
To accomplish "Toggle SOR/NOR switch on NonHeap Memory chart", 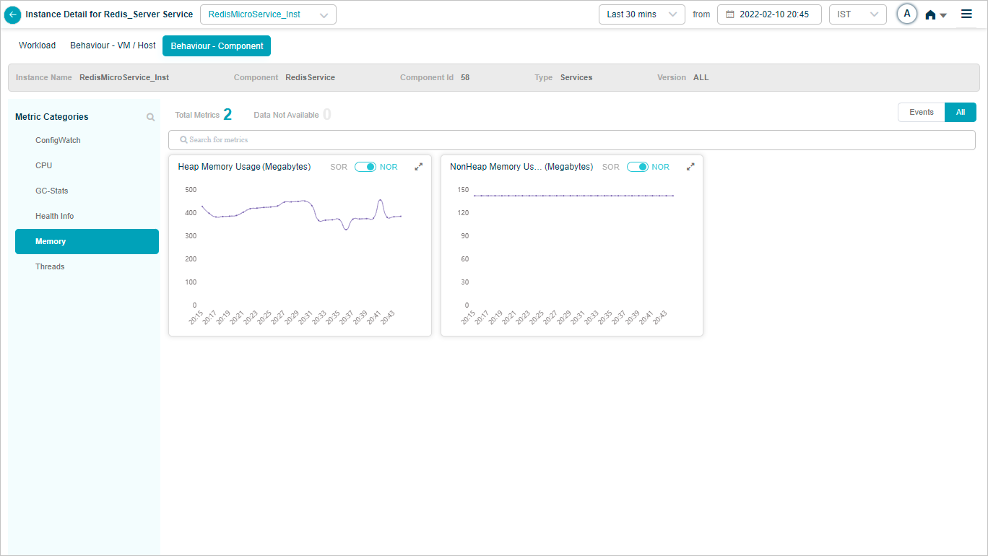I will pos(637,167).
